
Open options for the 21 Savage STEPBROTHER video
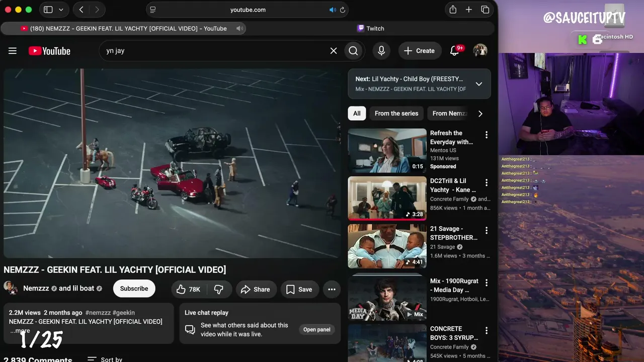[x=487, y=230]
